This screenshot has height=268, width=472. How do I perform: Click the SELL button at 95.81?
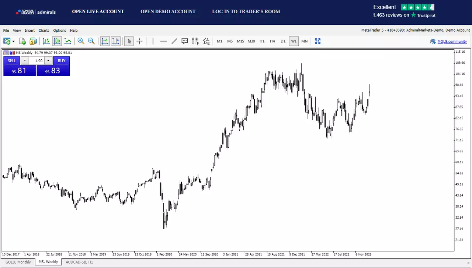tap(20, 71)
